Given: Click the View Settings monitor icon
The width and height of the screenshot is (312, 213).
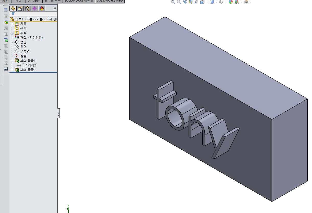Looking at the screenshot, I should tap(246, 2).
